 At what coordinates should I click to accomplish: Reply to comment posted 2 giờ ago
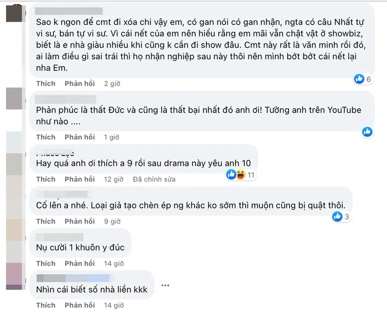click(80, 84)
